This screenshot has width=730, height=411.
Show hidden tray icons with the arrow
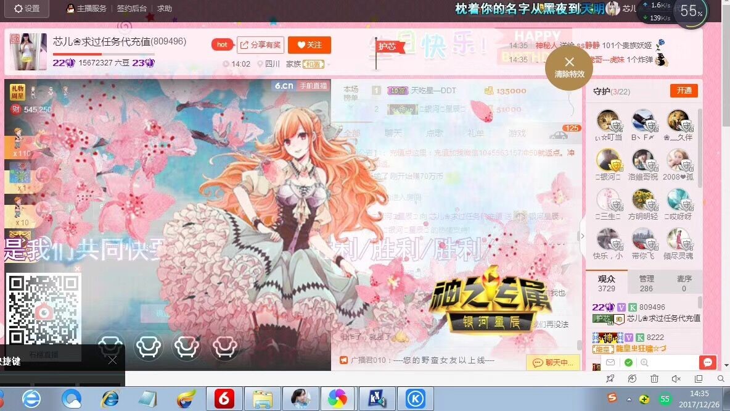tap(629, 399)
